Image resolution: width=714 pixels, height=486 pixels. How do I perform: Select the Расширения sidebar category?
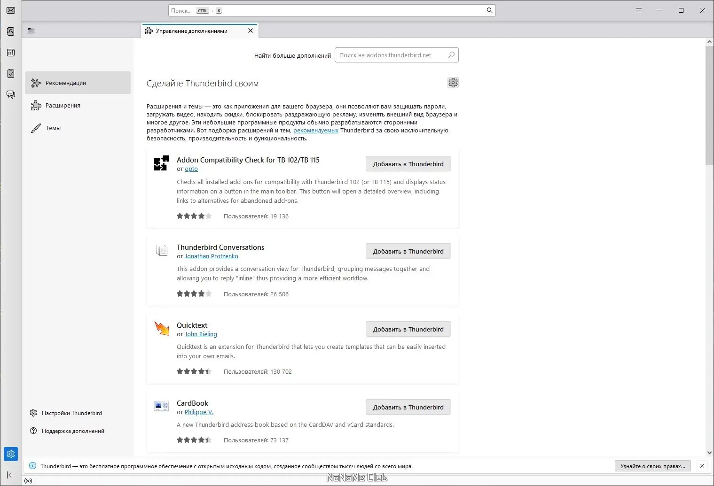pos(78,105)
